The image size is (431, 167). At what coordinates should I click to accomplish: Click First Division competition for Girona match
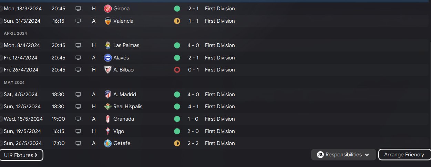[220, 9]
